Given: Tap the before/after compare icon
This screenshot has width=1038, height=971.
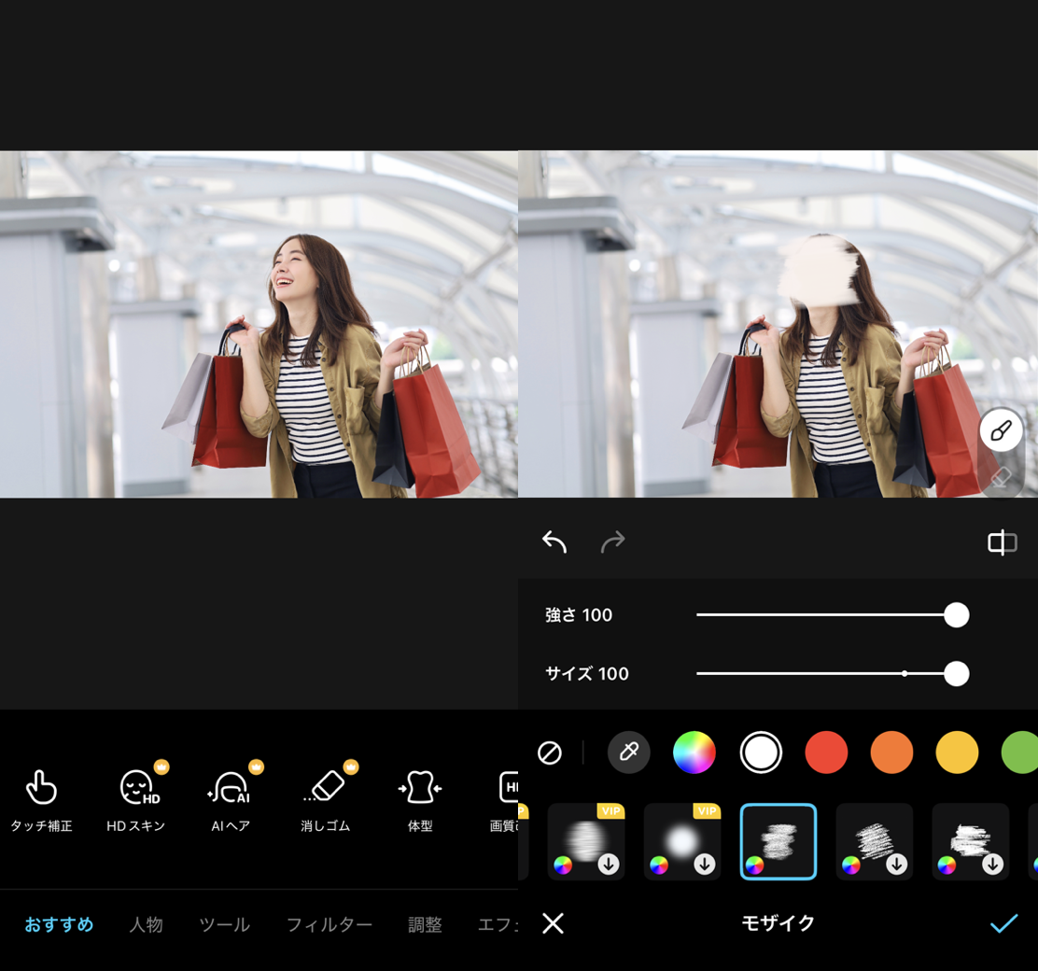Looking at the screenshot, I should [1002, 542].
